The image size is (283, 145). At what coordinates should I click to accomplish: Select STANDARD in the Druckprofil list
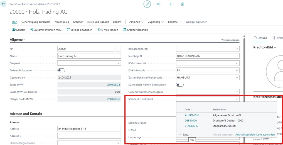click(x=191, y=126)
